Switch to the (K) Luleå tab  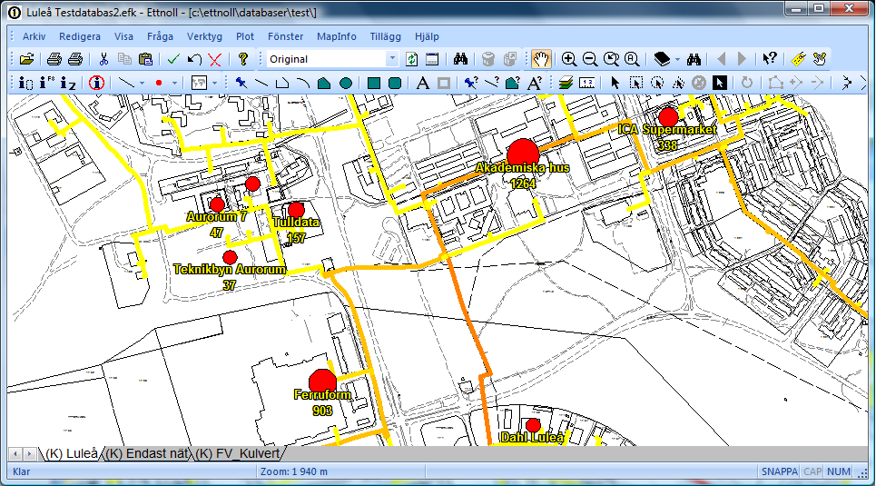pyautogui.click(x=71, y=453)
